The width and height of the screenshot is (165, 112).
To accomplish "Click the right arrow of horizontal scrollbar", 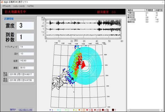I will tap(162, 110).
